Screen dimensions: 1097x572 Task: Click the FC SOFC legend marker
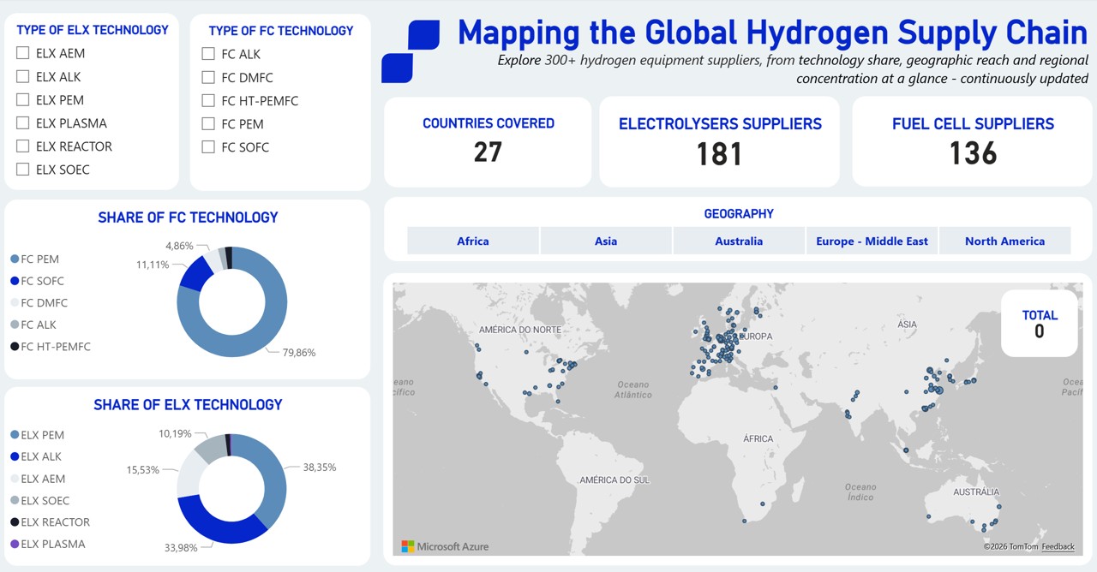(15, 281)
